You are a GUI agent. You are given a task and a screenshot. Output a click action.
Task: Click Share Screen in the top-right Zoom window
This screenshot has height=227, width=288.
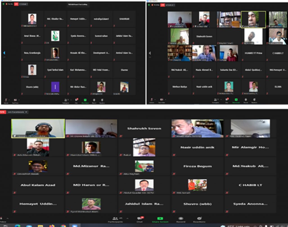pyautogui.click(x=236, y=100)
